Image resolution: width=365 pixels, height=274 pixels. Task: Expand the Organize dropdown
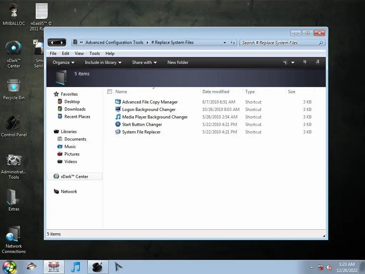tap(63, 62)
